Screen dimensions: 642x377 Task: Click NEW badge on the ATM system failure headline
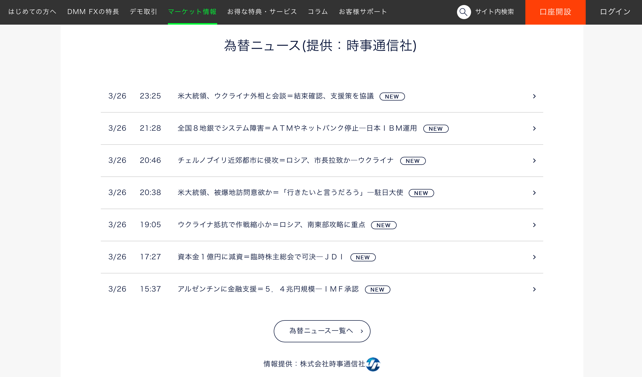[436, 129]
